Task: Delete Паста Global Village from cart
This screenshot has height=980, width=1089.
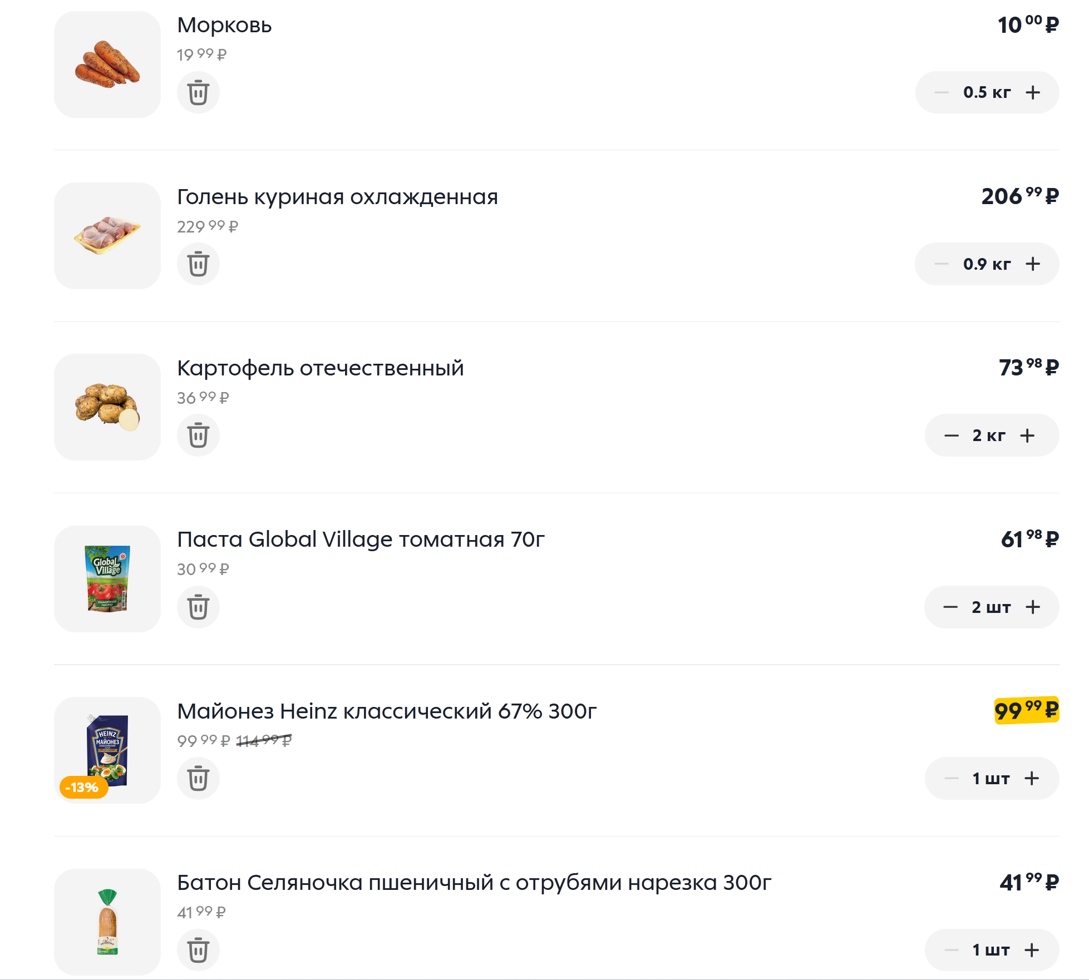Action: [198, 607]
